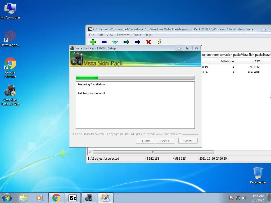Click the '1 / 2 object(s) selected' status text

coord(103,159)
